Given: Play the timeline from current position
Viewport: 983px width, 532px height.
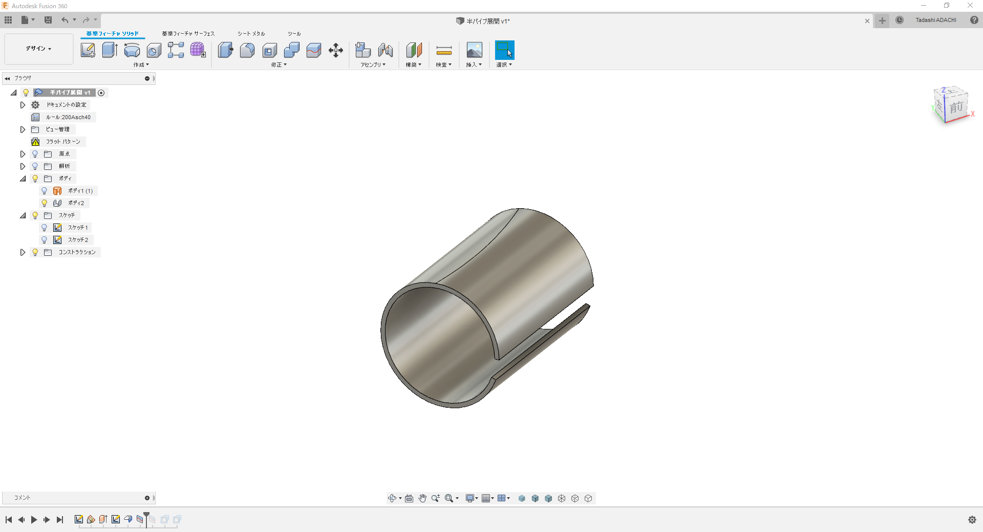Looking at the screenshot, I should (34, 520).
